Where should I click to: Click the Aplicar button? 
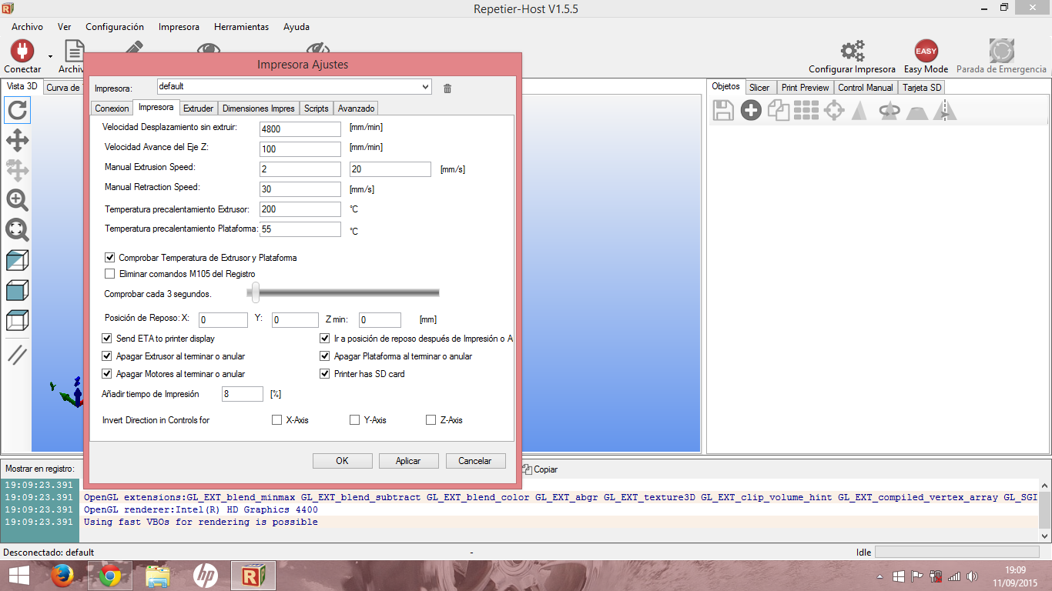[x=408, y=461]
